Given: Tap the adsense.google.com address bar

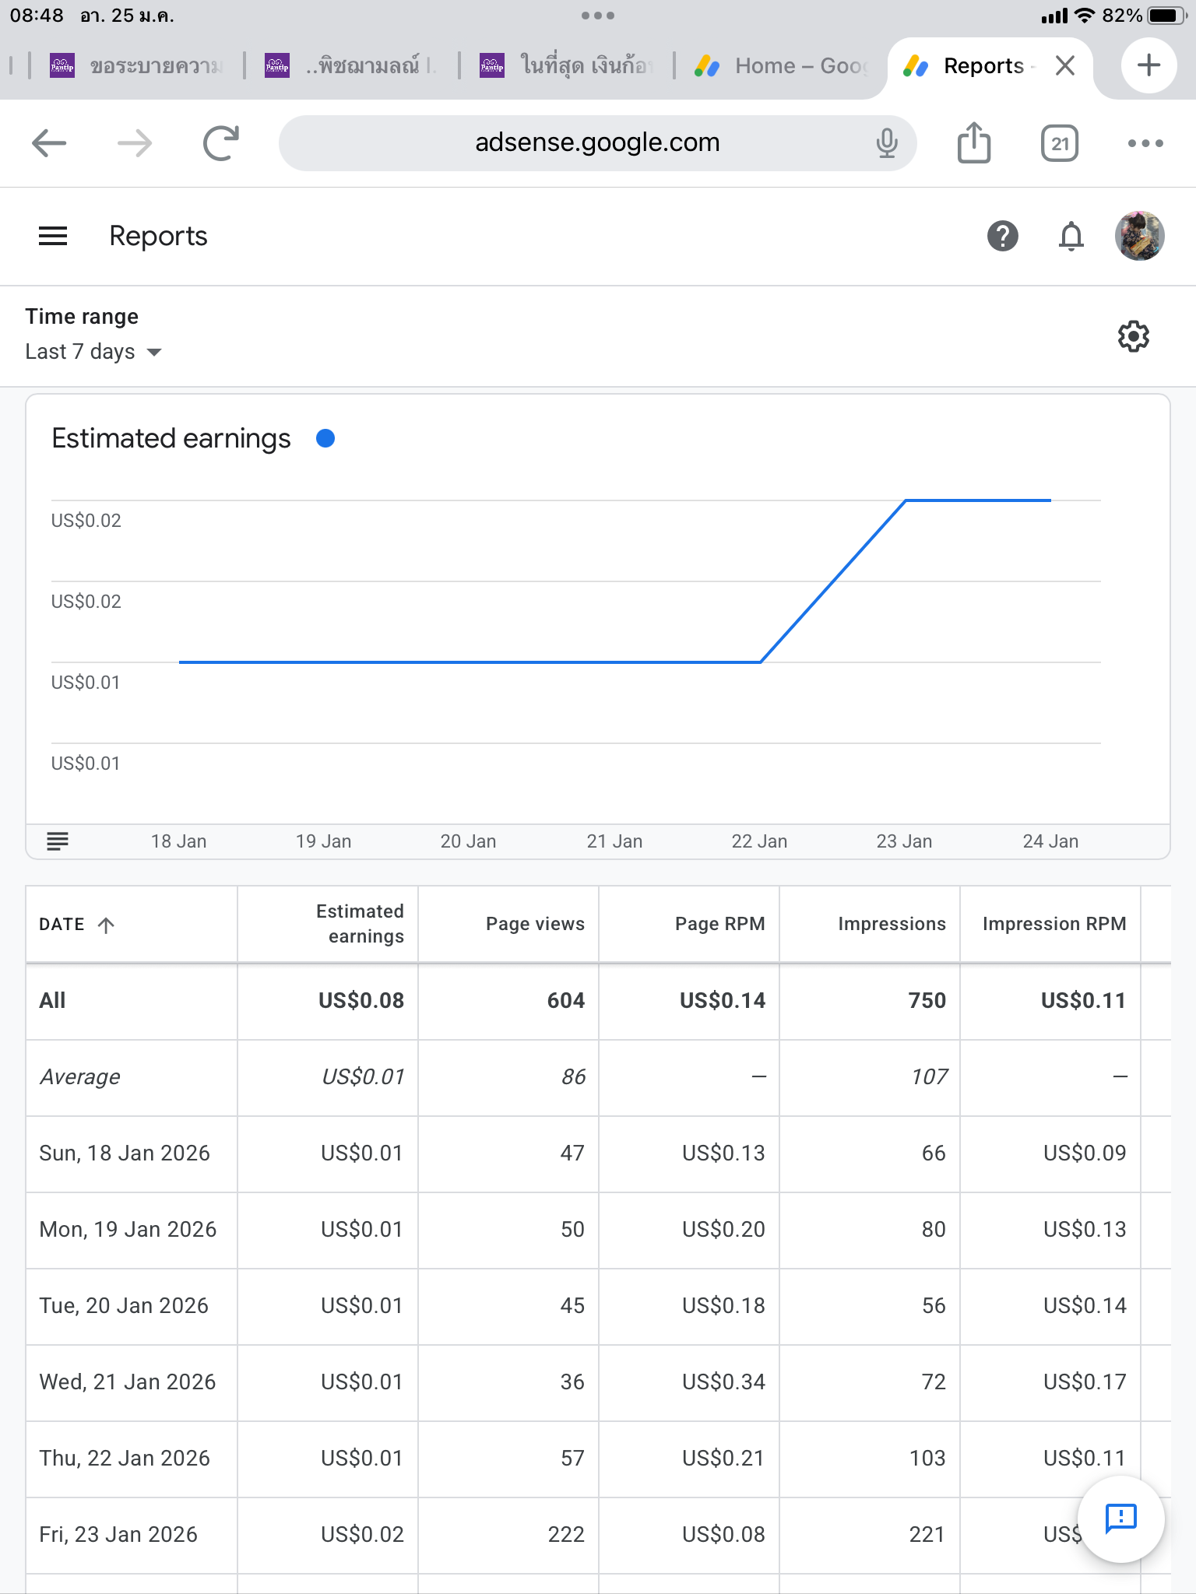Looking at the screenshot, I should pos(596,143).
